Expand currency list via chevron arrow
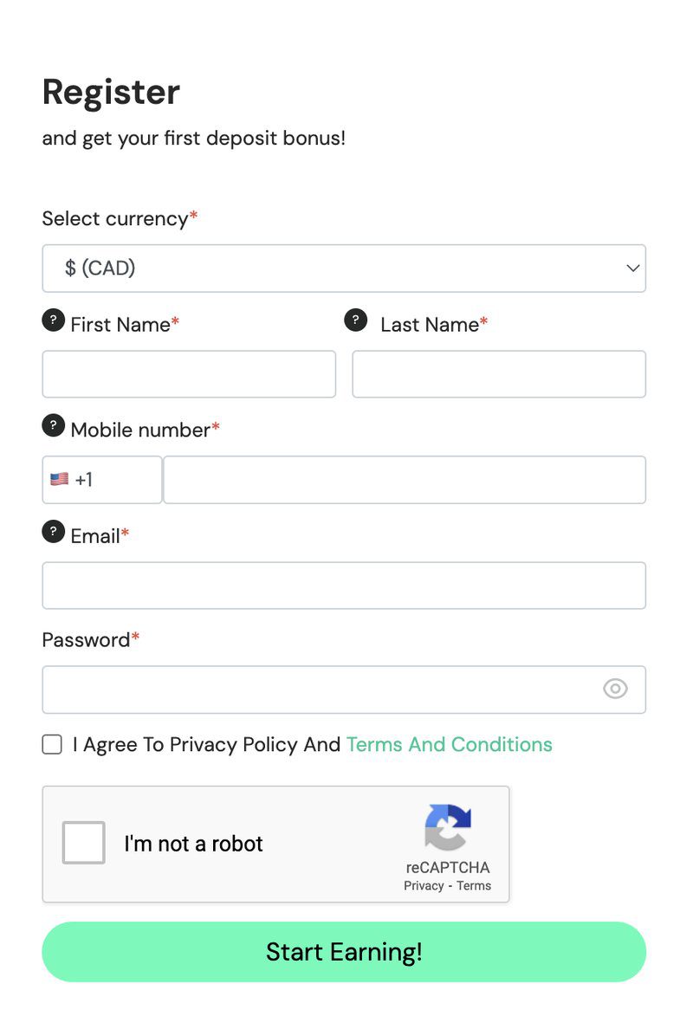The width and height of the screenshot is (693, 1010). [x=633, y=268]
